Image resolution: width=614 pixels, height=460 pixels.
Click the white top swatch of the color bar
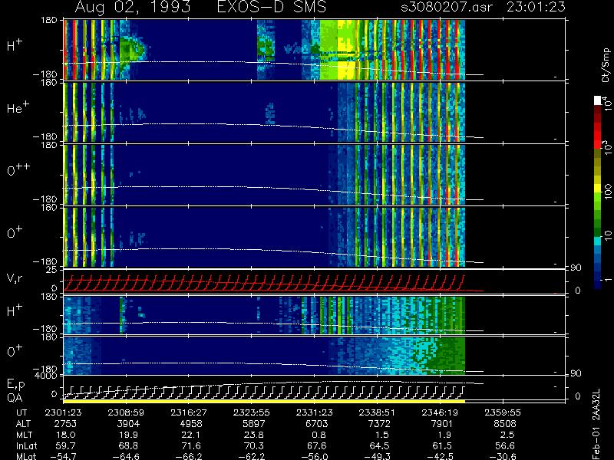tap(598, 100)
